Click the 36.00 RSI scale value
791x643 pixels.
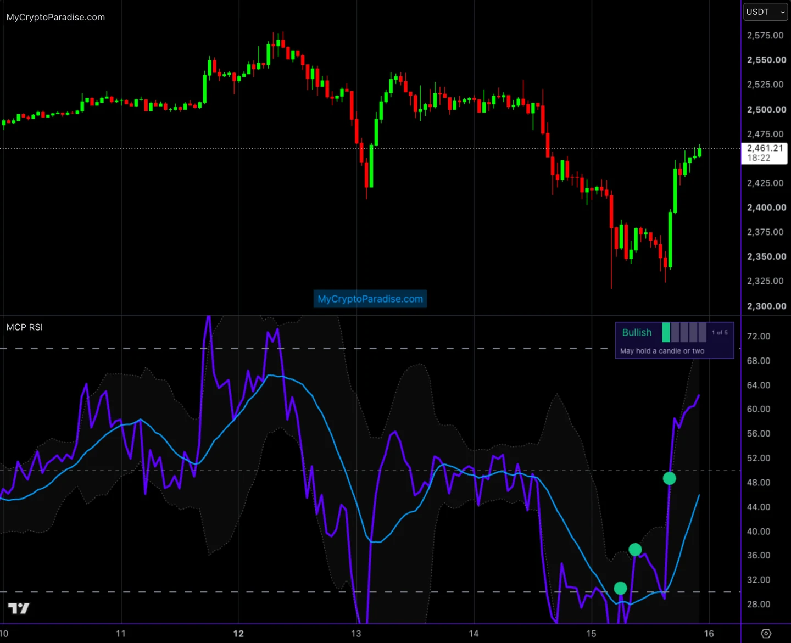759,556
